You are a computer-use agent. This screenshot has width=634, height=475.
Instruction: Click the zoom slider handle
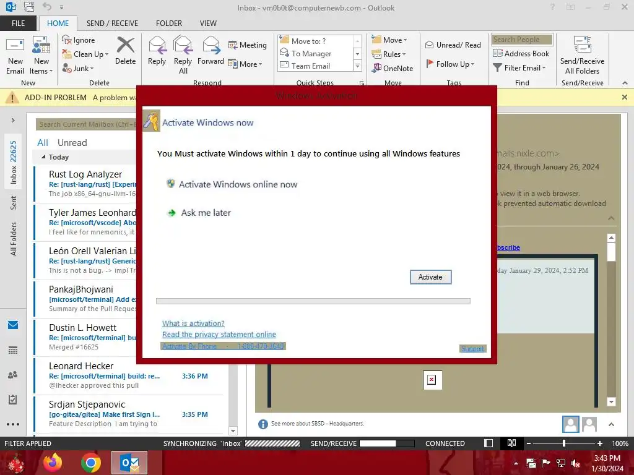click(x=564, y=443)
